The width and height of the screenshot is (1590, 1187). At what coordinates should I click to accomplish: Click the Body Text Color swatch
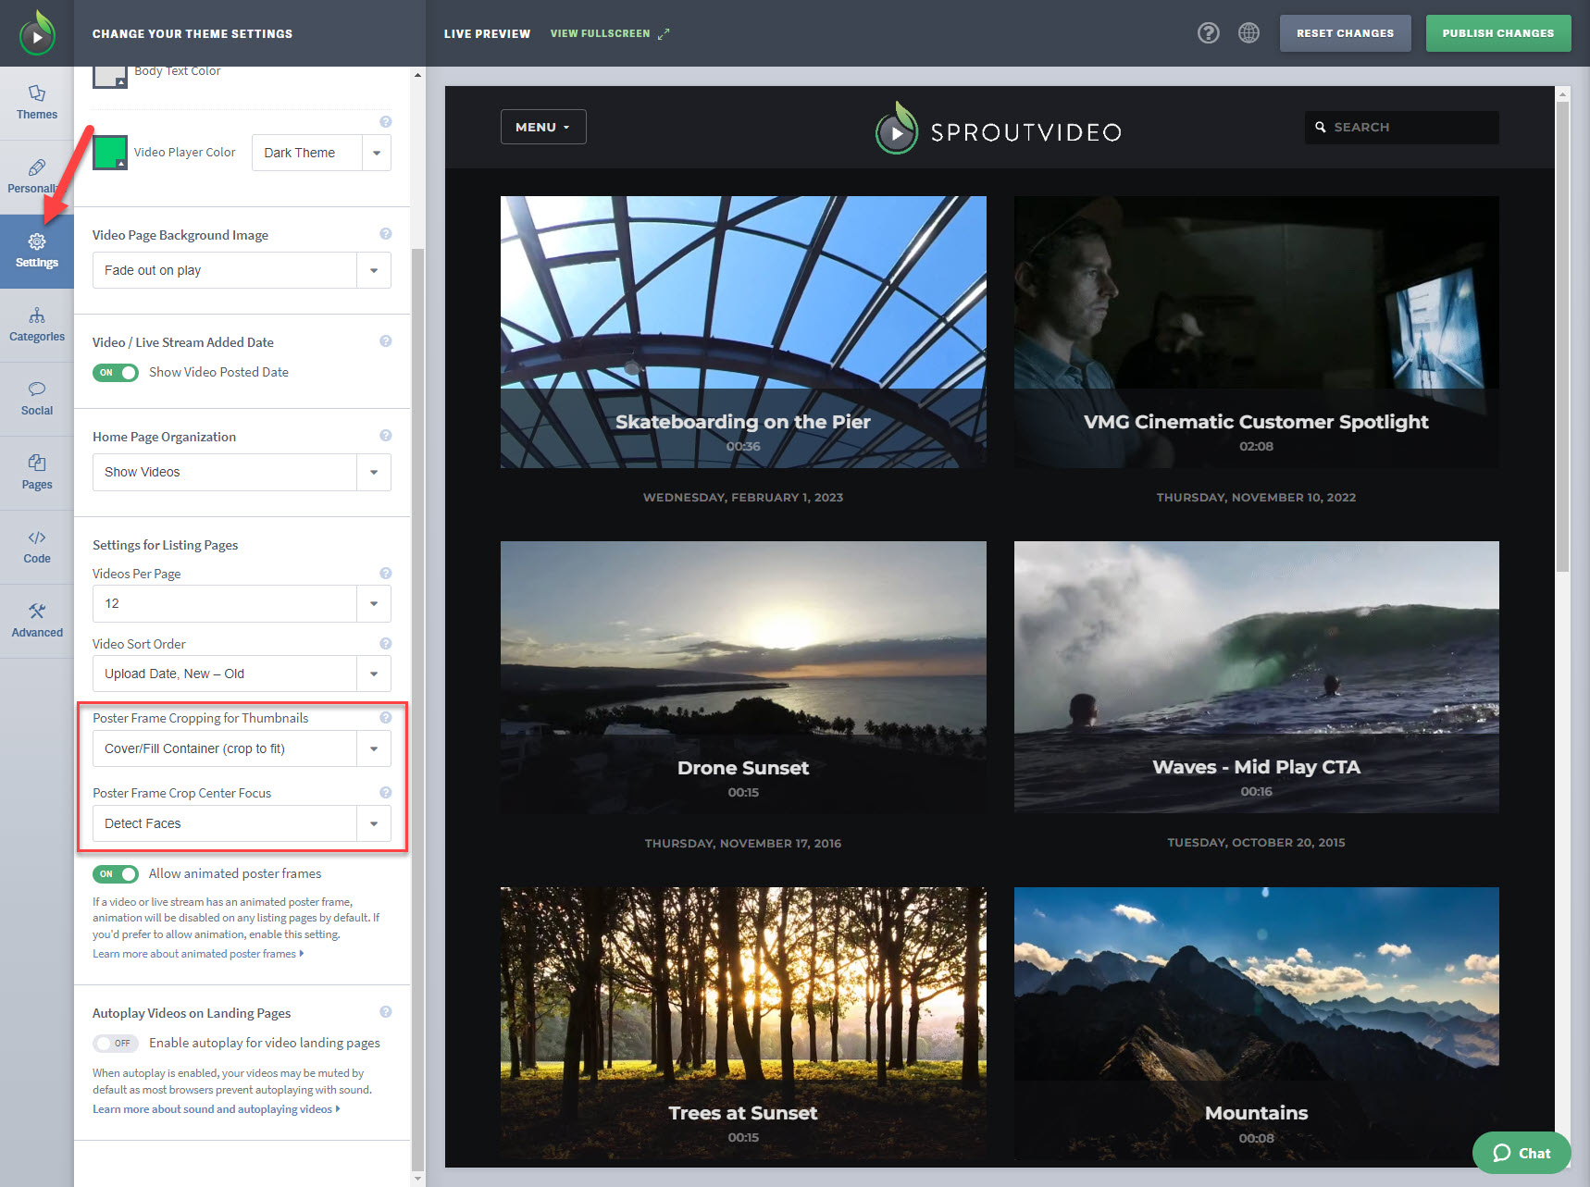tap(110, 76)
